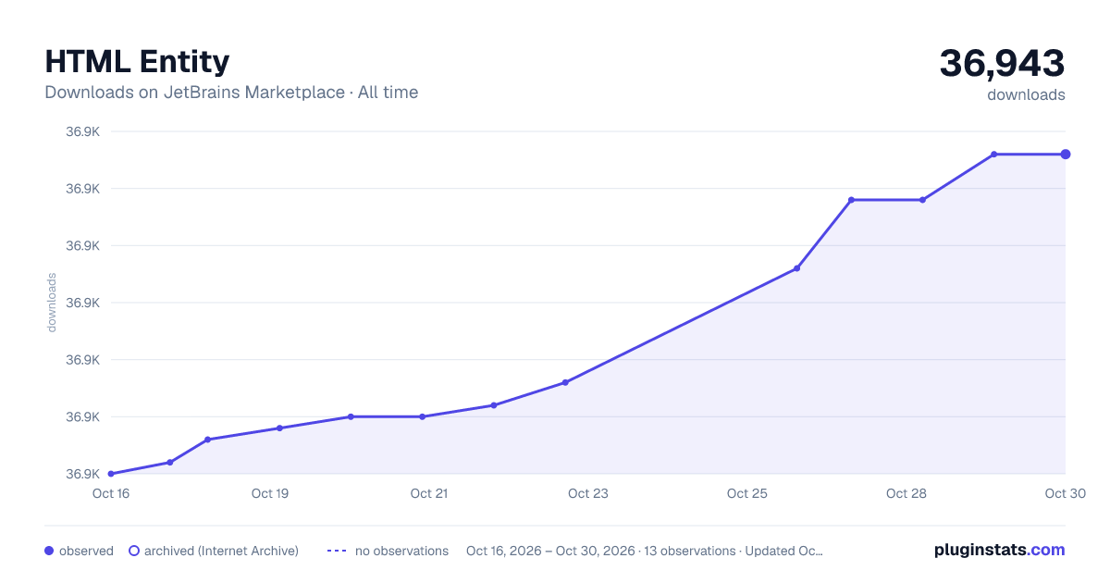Click the 'Oct 30' x-axis label
This screenshot has width=1110, height=583.
[1064, 493]
